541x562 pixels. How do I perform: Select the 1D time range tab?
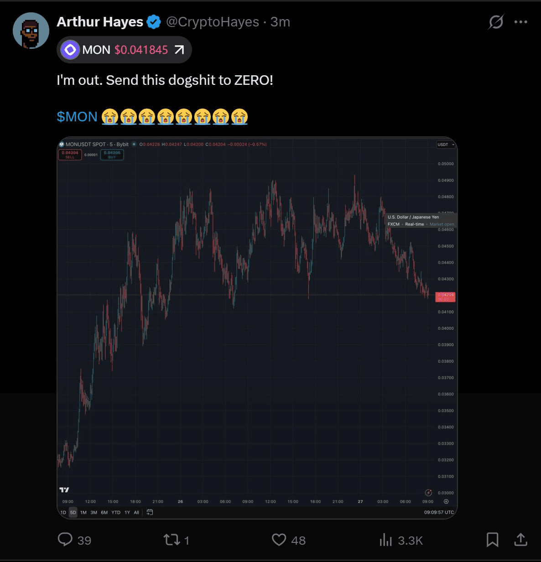click(63, 512)
